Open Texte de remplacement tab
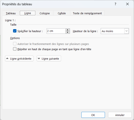This screenshot has width=134, height=120. coord(87,13)
